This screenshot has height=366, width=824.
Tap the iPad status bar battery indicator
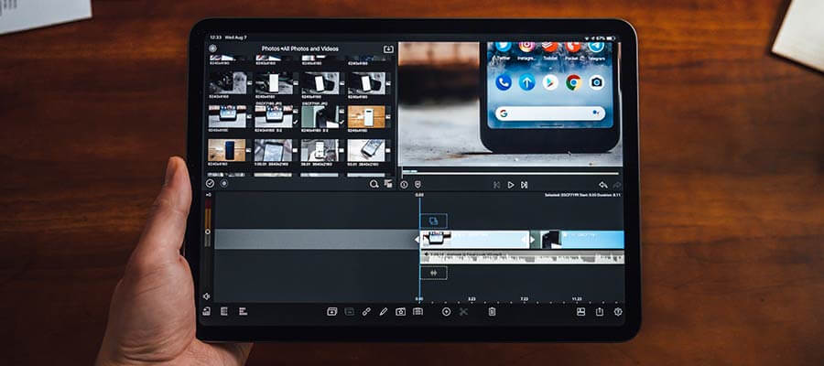coord(610,38)
